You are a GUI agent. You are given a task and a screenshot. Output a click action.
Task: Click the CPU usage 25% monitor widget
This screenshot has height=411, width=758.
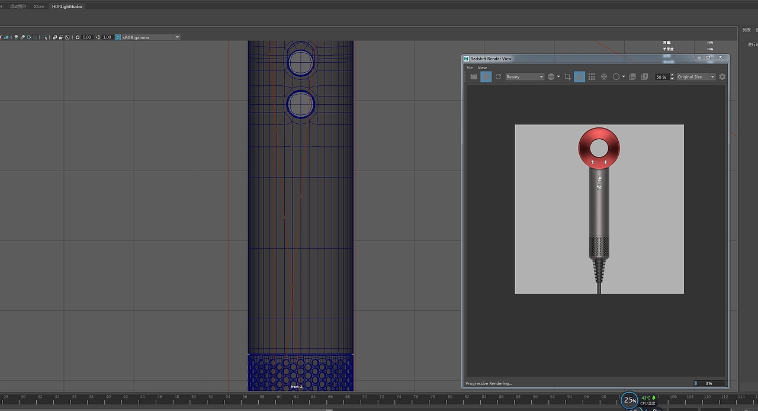click(x=629, y=400)
